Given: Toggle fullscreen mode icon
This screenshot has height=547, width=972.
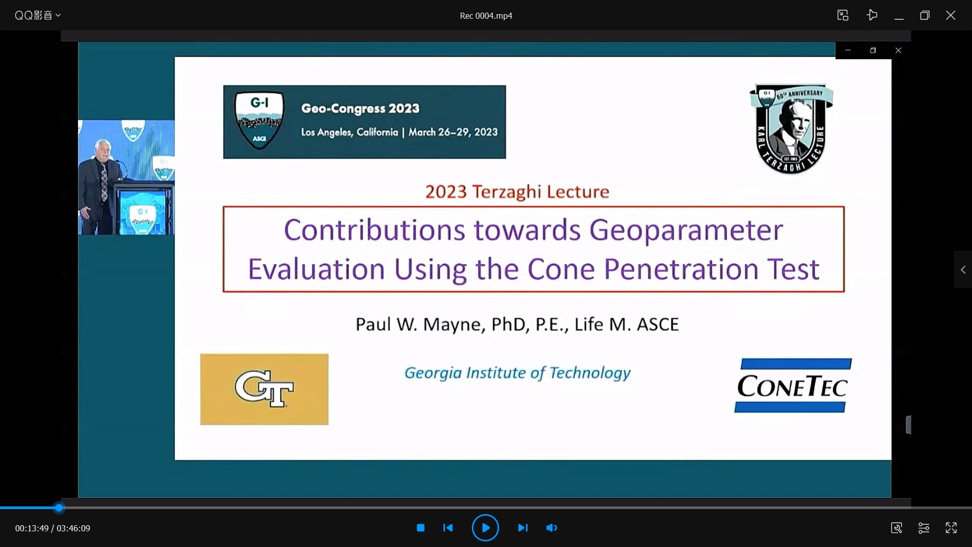Looking at the screenshot, I should 951,528.
